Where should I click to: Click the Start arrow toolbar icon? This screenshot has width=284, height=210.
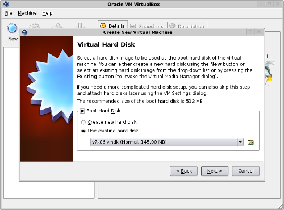click(57, 26)
